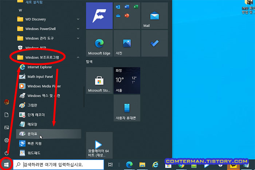Image resolution: width=255 pixels, height=170 pixels.
Task: Open the 서울 weather tile
Action: [x=127, y=80]
